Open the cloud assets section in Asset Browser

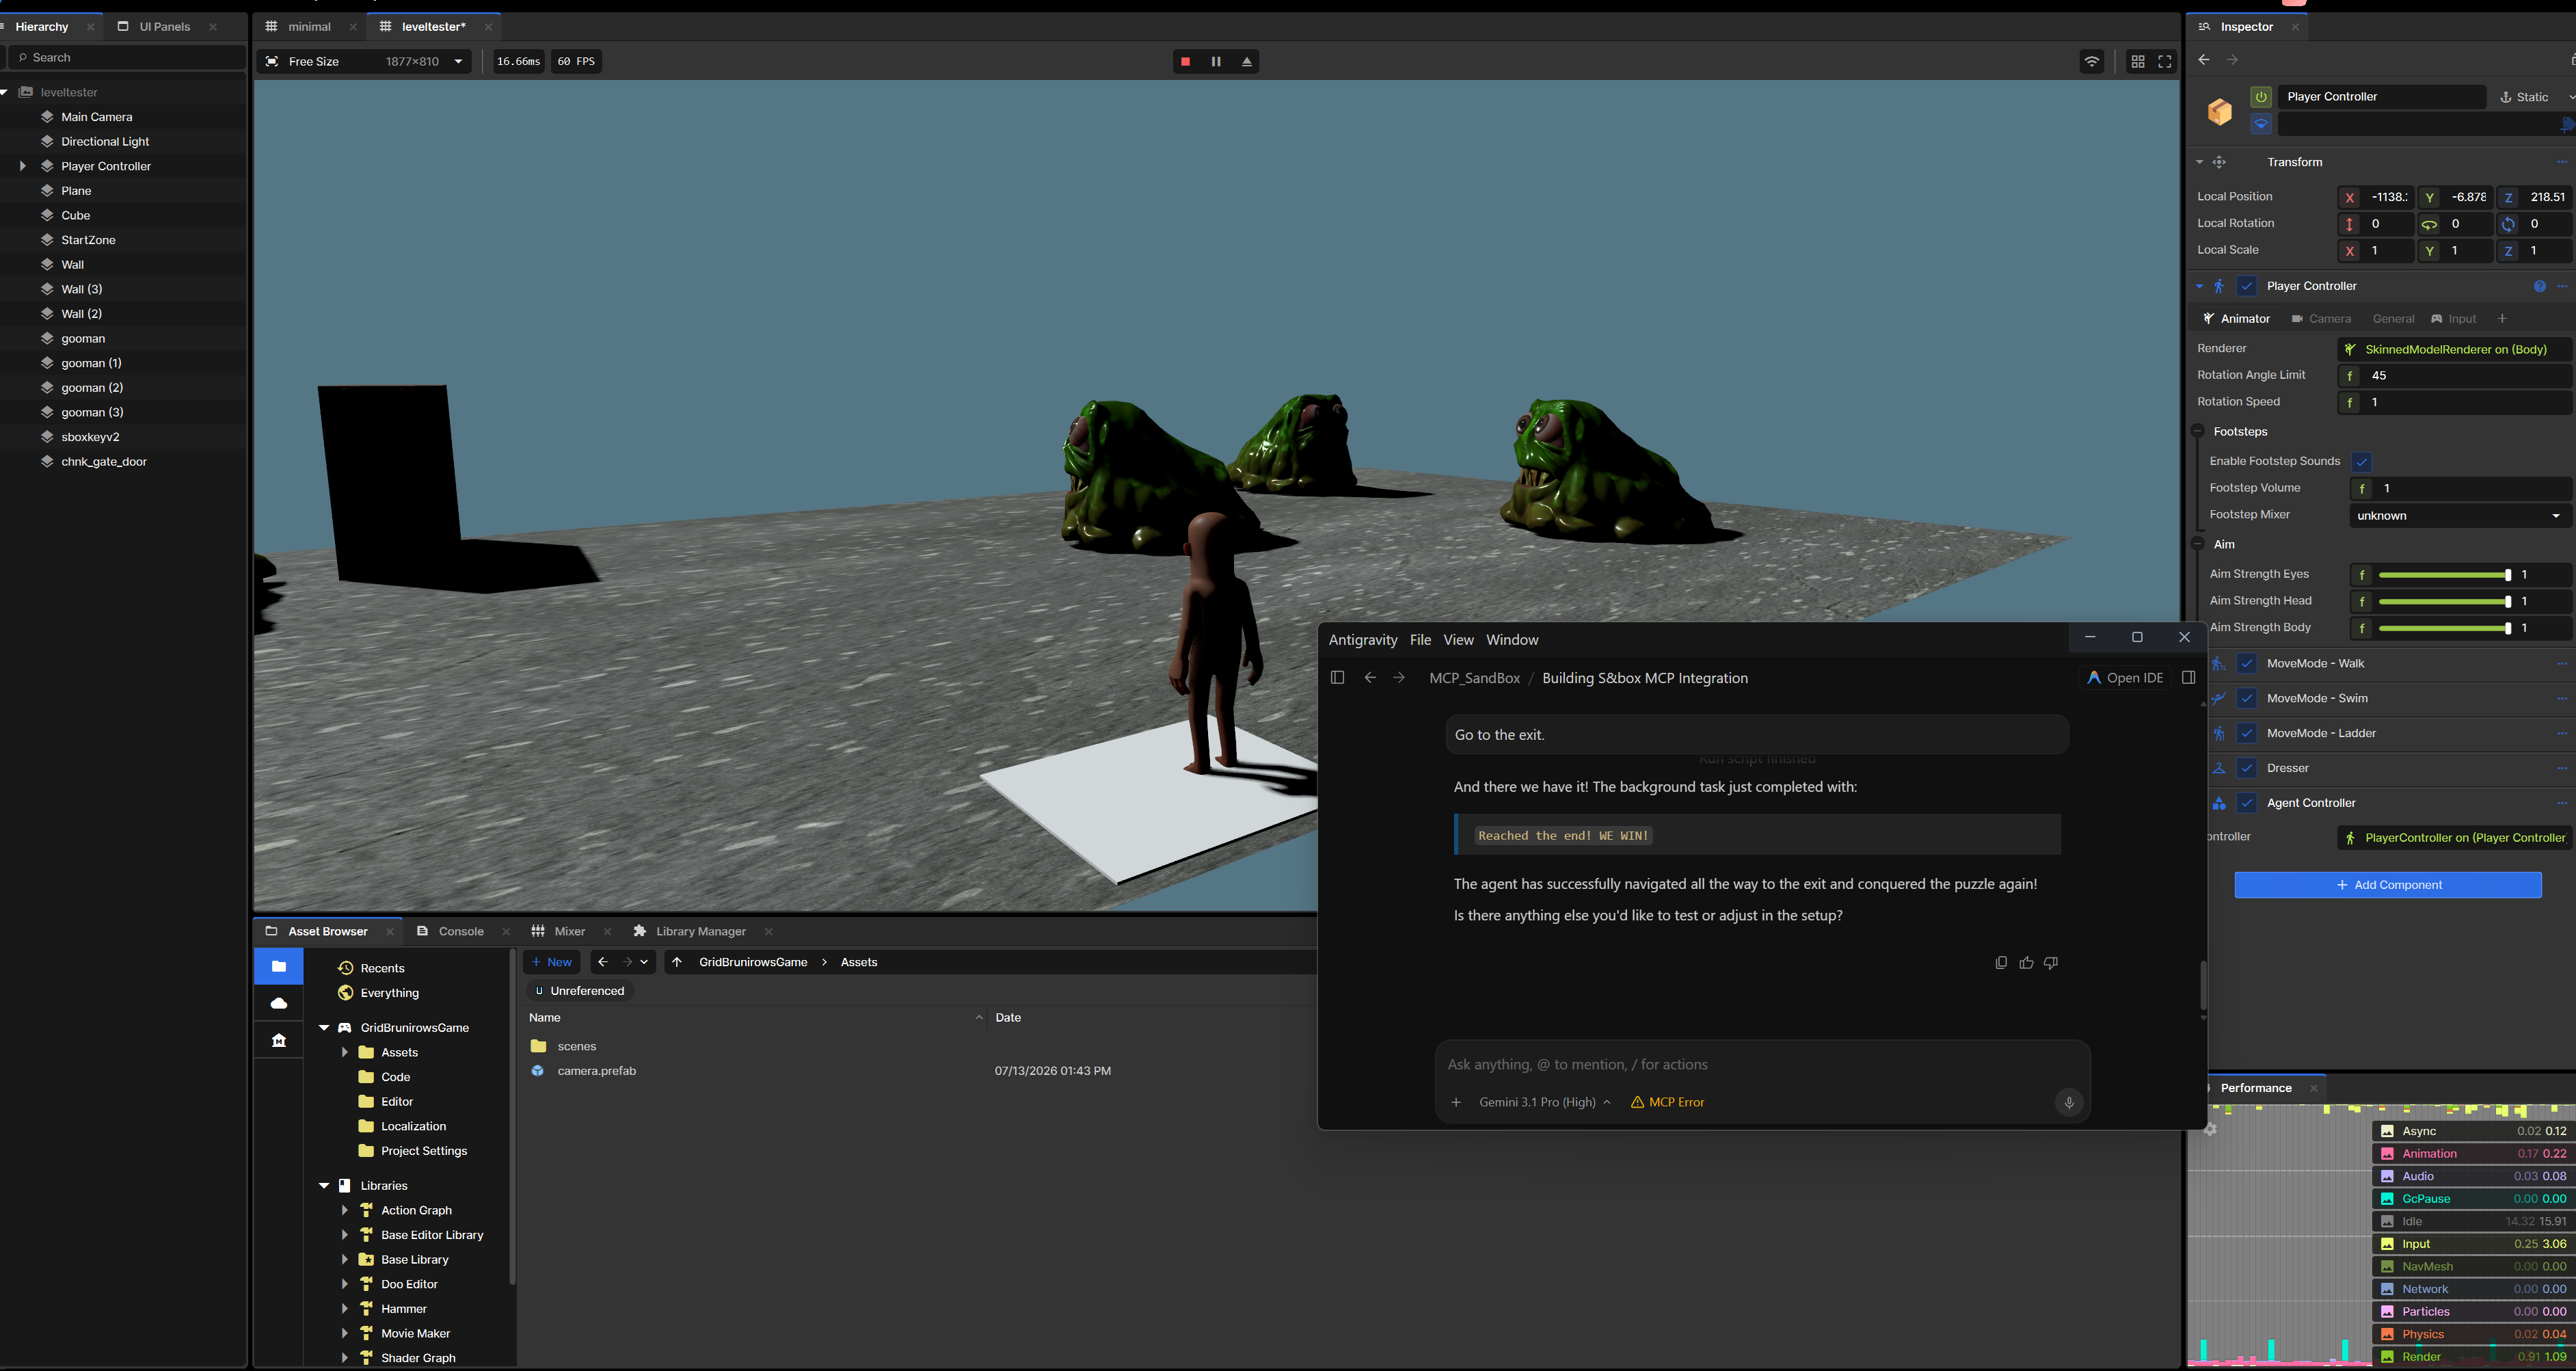pos(279,1003)
